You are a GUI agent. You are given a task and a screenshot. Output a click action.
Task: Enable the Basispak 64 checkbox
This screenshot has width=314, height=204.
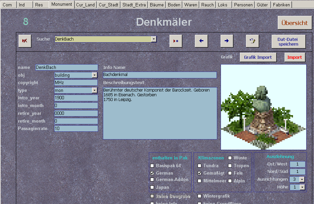coord(152,166)
